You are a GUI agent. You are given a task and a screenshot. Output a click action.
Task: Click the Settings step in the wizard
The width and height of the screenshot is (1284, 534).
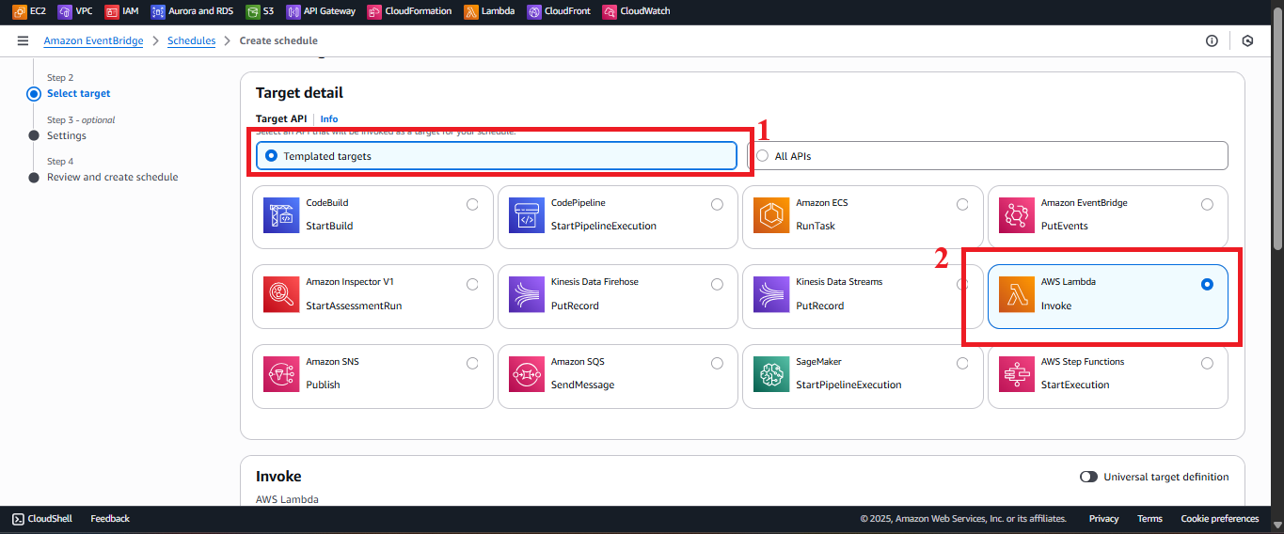66,135
